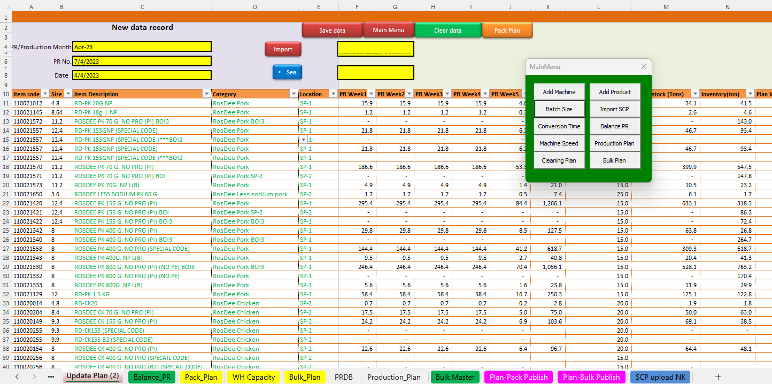Image resolution: width=772 pixels, height=384 pixels.
Task: Add a new sheet with plus icon
Action: pos(718,377)
